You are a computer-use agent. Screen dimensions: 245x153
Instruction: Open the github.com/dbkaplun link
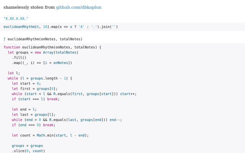78,7
